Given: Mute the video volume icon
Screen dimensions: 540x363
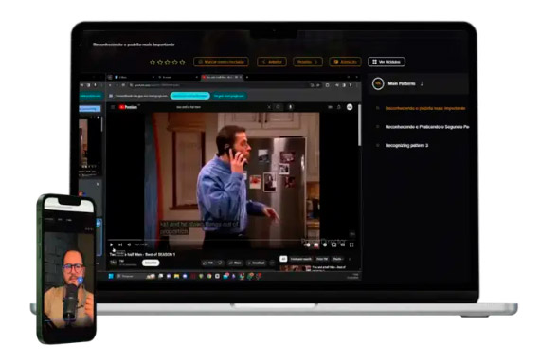Looking at the screenshot, I should (129, 245).
